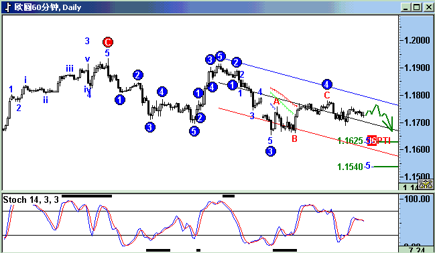Click the red B wave label

(295, 139)
